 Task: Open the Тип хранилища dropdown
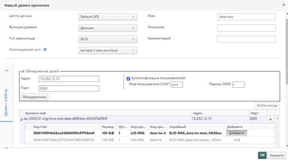[x=108, y=39]
